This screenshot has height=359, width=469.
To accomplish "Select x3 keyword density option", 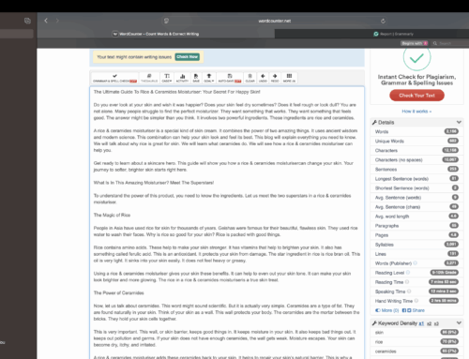I will 436,323.
